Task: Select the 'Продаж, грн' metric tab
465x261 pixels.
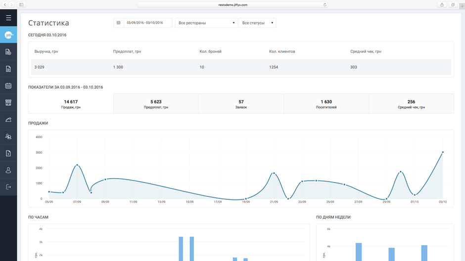Action: tap(71, 104)
